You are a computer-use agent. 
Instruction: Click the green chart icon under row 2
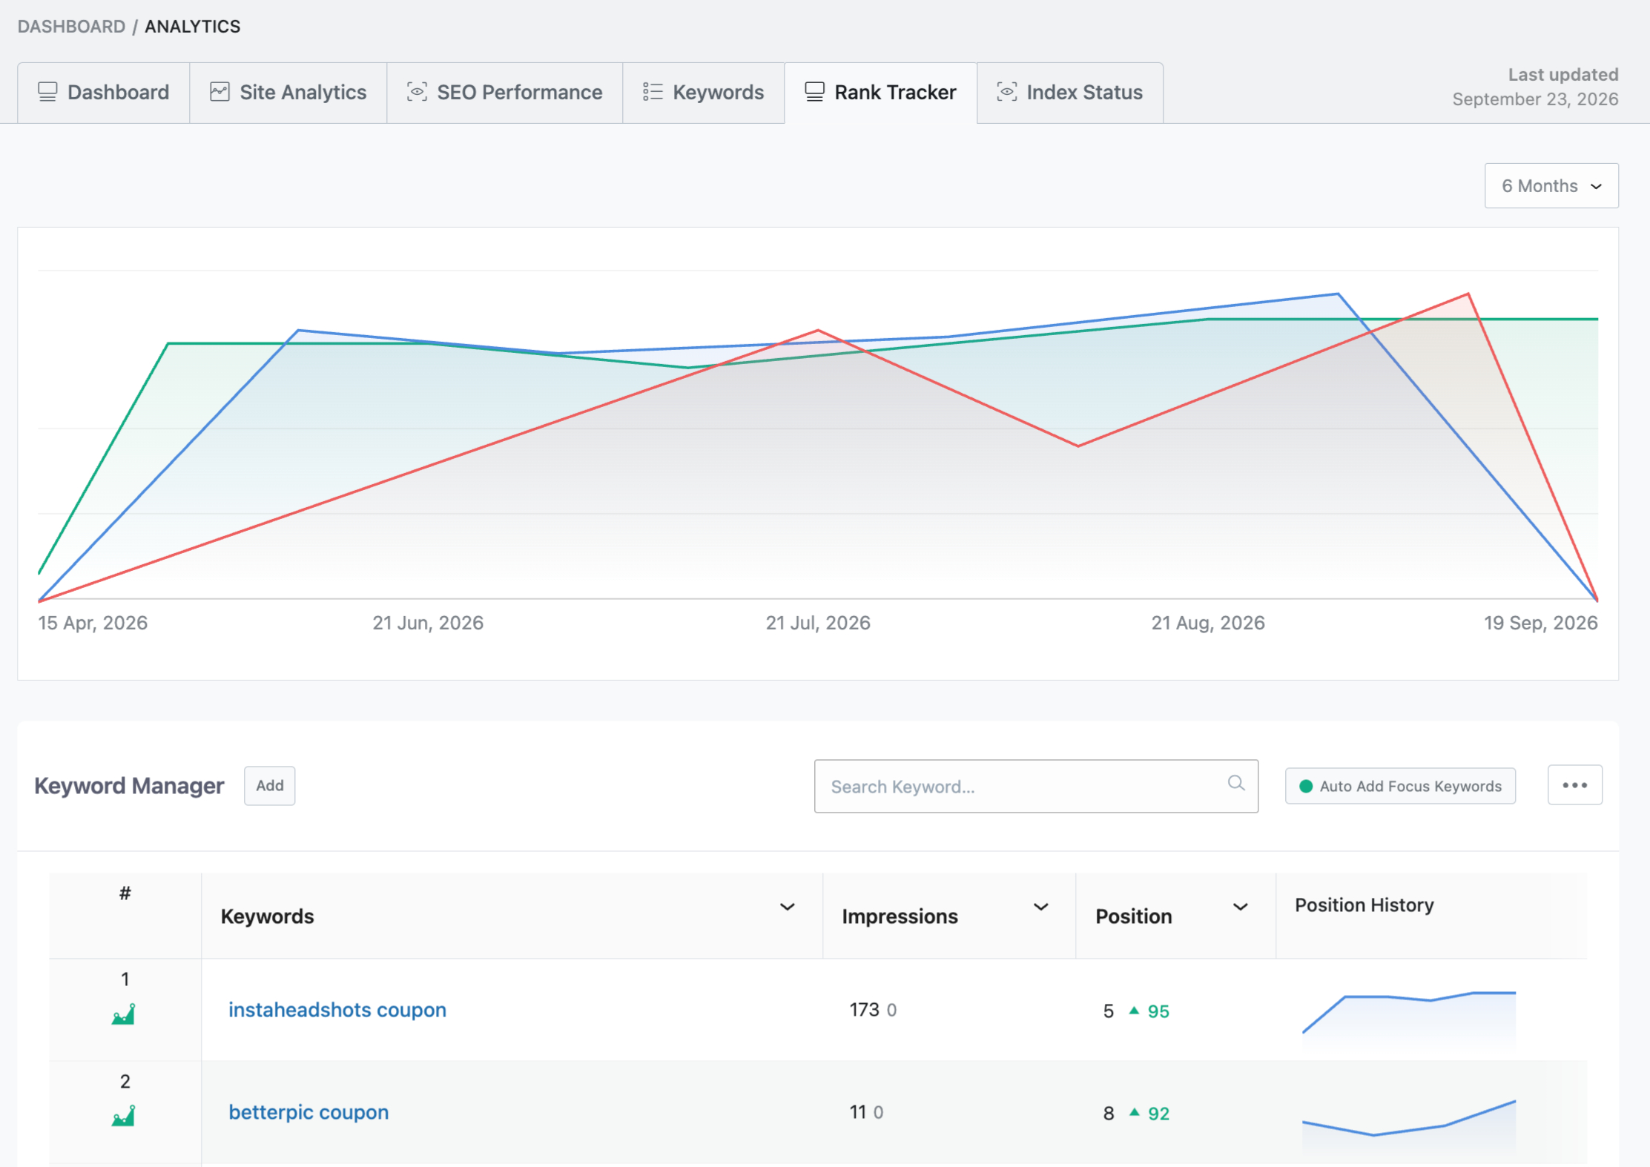124,1115
